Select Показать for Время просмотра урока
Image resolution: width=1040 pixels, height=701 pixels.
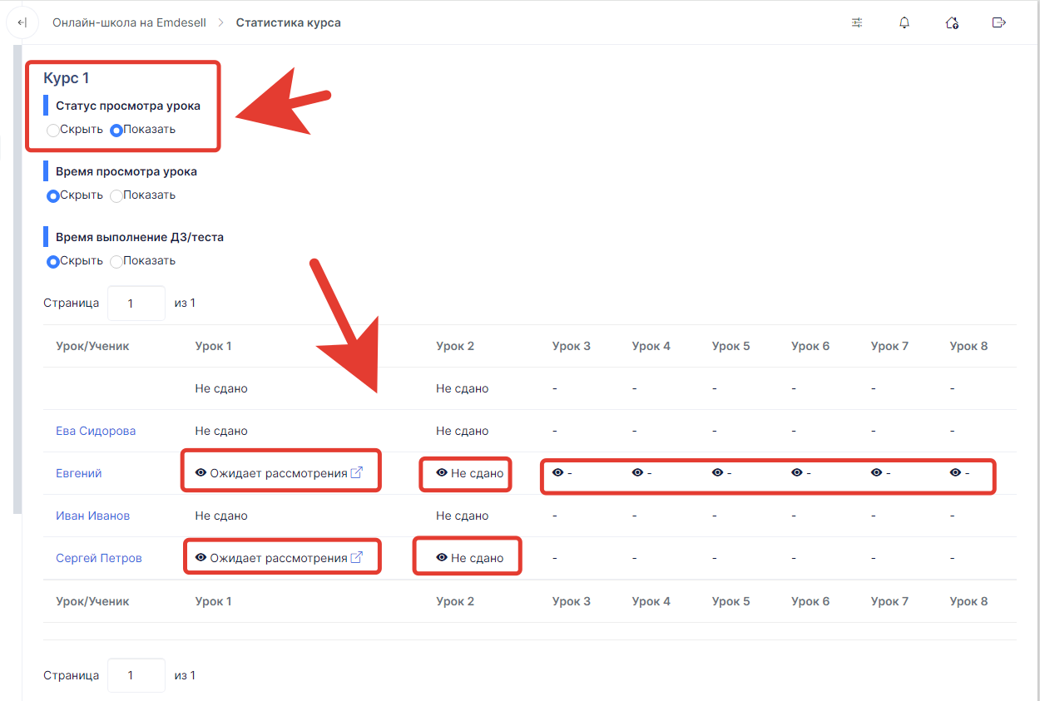(x=116, y=196)
